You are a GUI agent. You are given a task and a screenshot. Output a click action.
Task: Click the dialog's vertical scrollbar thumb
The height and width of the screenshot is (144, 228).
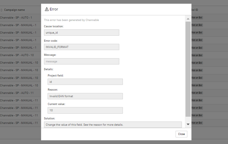click(188, 69)
